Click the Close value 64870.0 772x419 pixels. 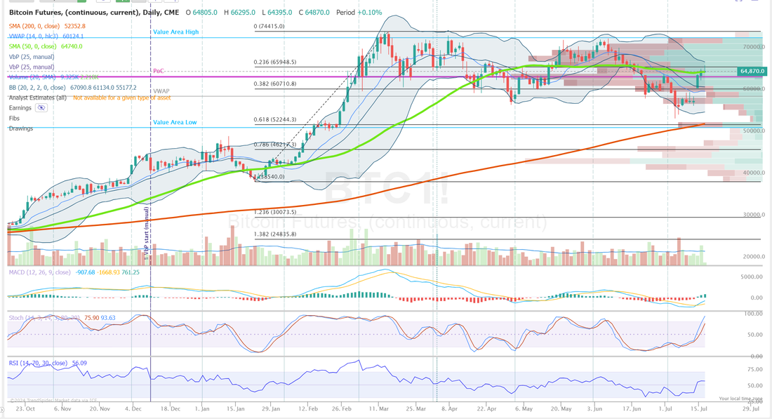317,13
